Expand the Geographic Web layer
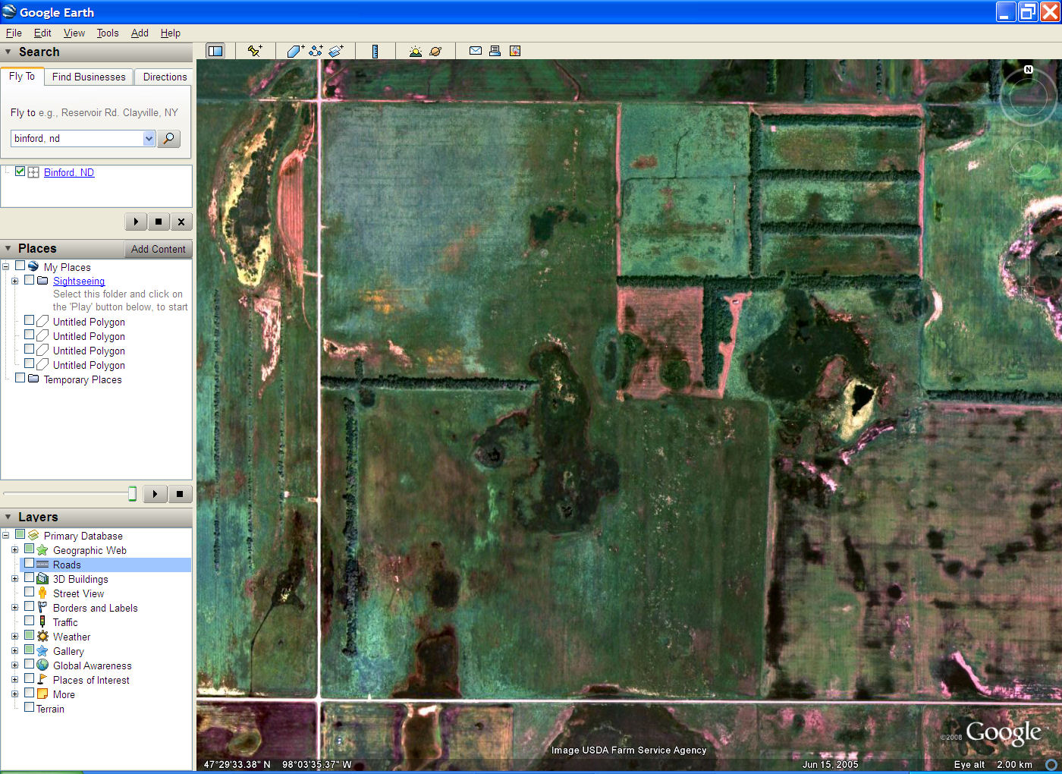The width and height of the screenshot is (1062, 774). [14, 550]
